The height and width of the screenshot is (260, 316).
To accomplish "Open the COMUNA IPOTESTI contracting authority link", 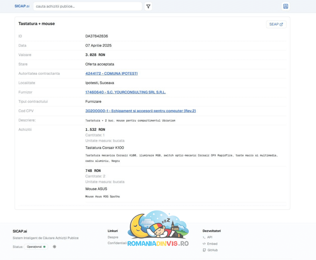I will [x=111, y=74].
